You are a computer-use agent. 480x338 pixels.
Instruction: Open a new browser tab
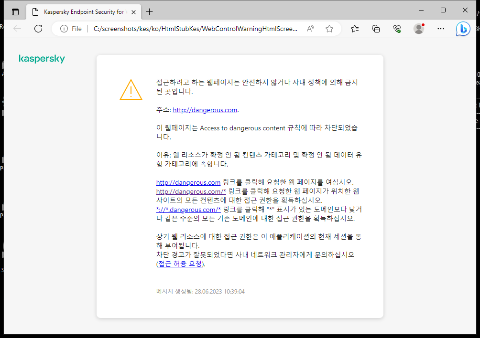point(150,11)
